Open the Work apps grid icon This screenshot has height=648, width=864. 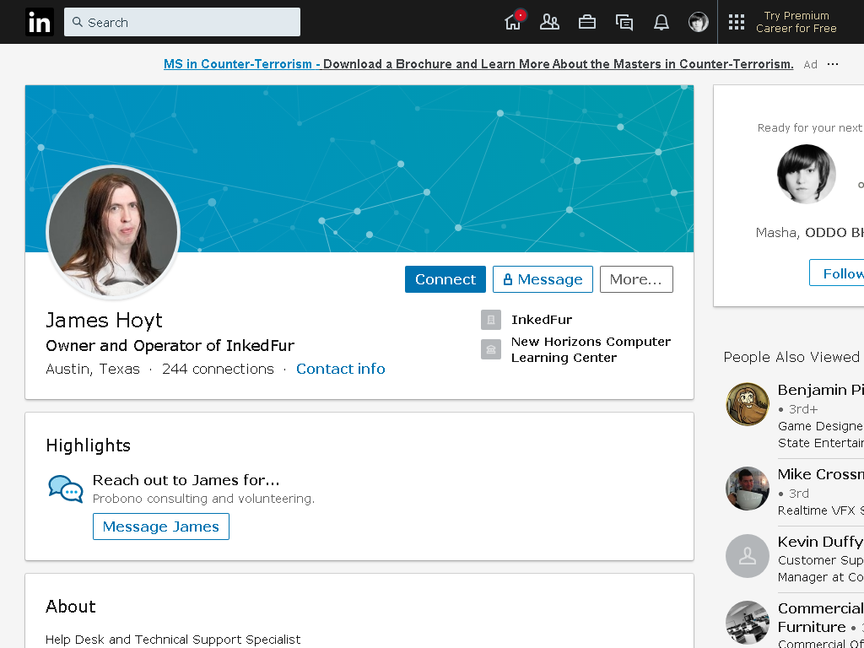coord(736,22)
